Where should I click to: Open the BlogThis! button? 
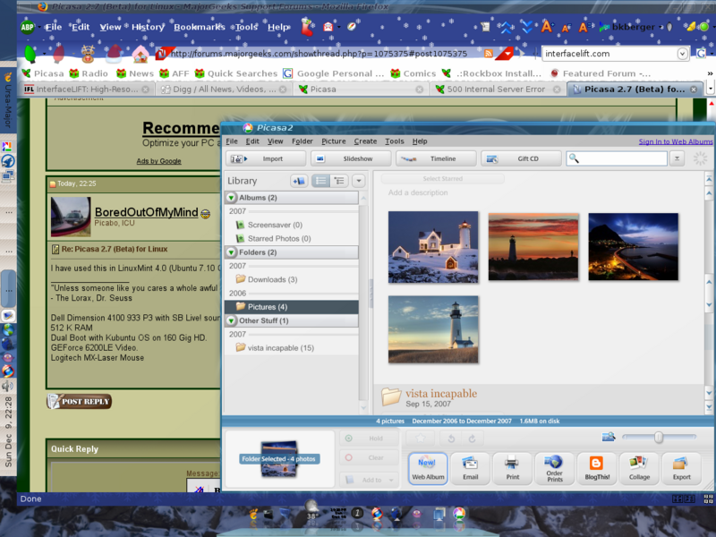(596, 467)
